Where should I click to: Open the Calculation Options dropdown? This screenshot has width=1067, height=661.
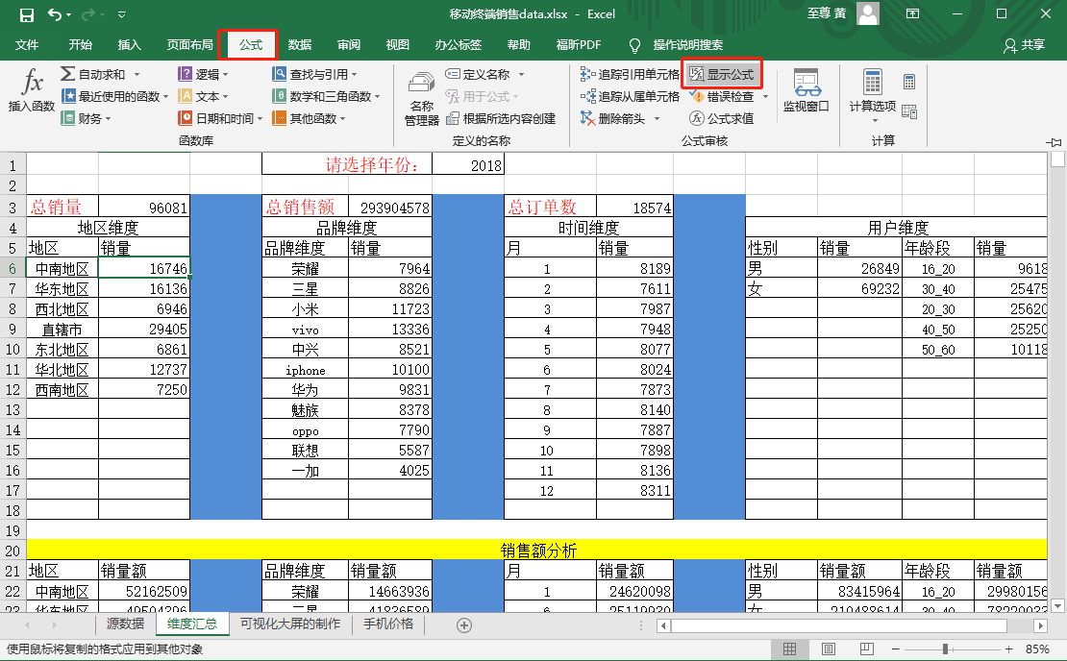[873, 96]
